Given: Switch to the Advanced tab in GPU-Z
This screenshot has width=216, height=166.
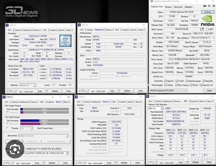Looking at the screenshot, I should tap(178, 7).
